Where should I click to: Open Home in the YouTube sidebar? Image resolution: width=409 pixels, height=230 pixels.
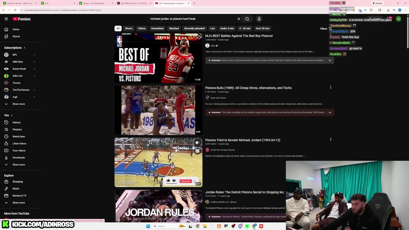20,29
